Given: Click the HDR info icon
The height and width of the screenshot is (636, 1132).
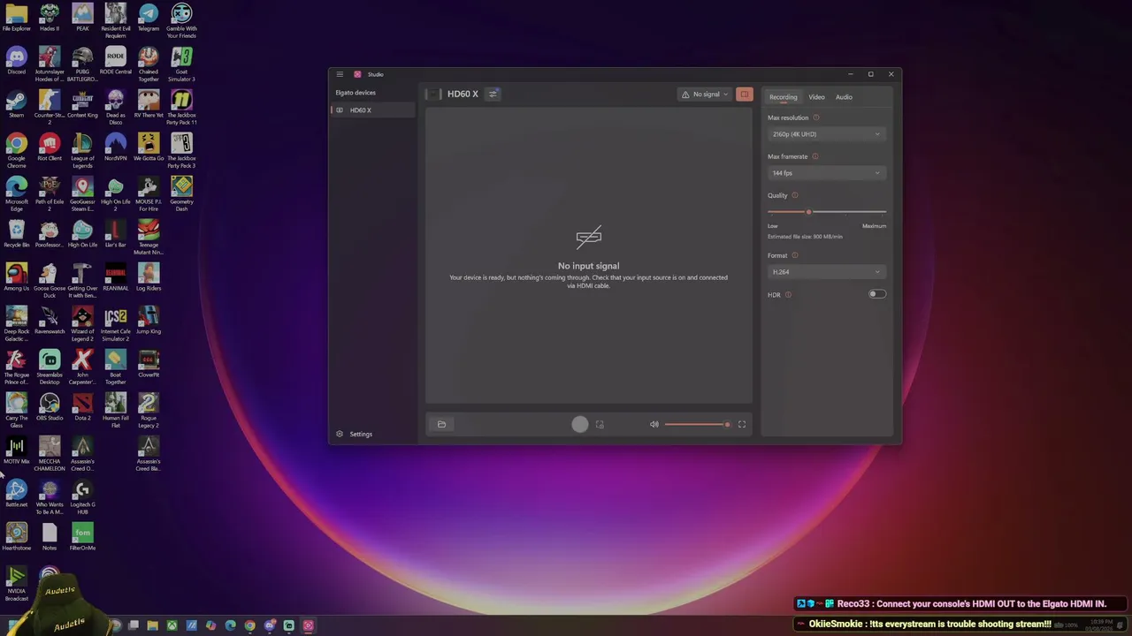Looking at the screenshot, I should (x=788, y=295).
